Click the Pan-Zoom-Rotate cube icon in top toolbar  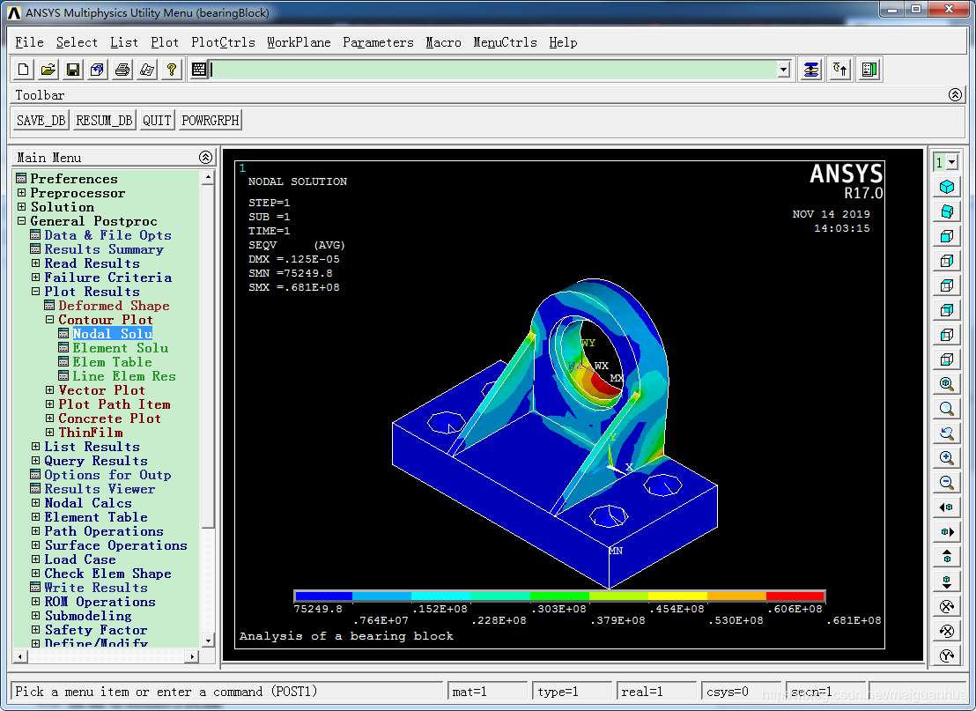[97, 70]
